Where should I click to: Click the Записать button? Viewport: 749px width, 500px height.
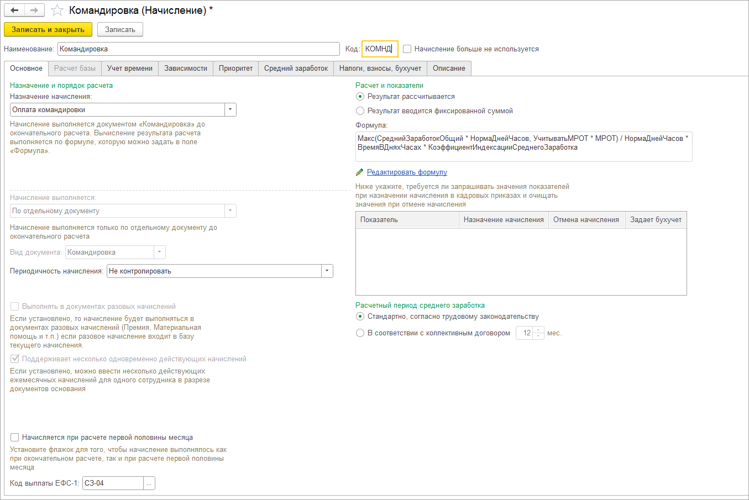[x=120, y=29]
